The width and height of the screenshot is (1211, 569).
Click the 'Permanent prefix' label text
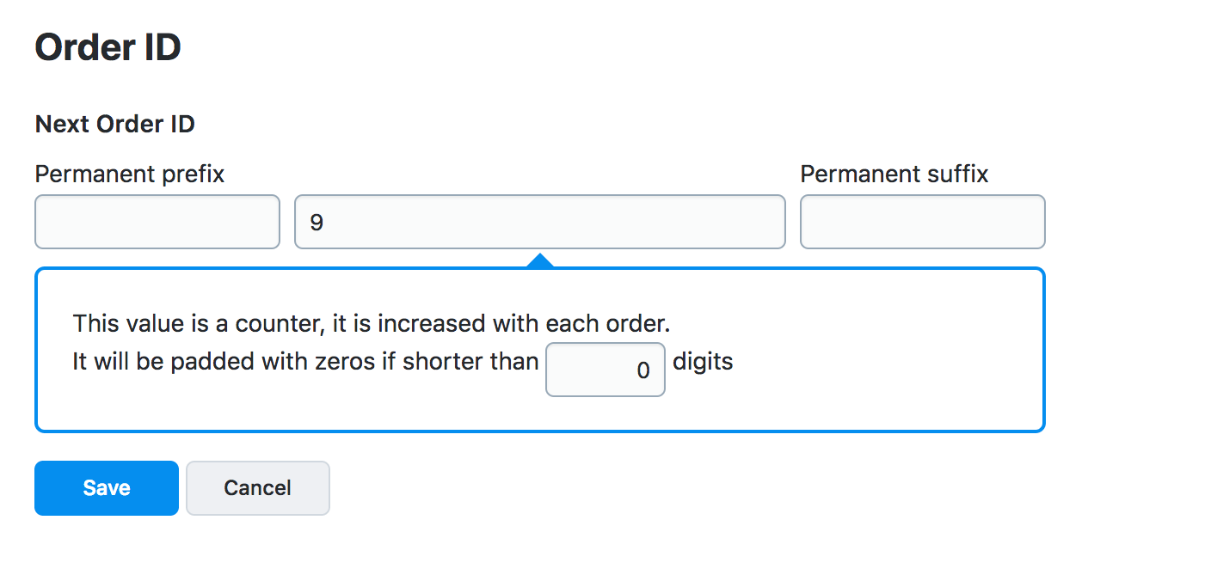pyautogui.click(x=129, y=174)
